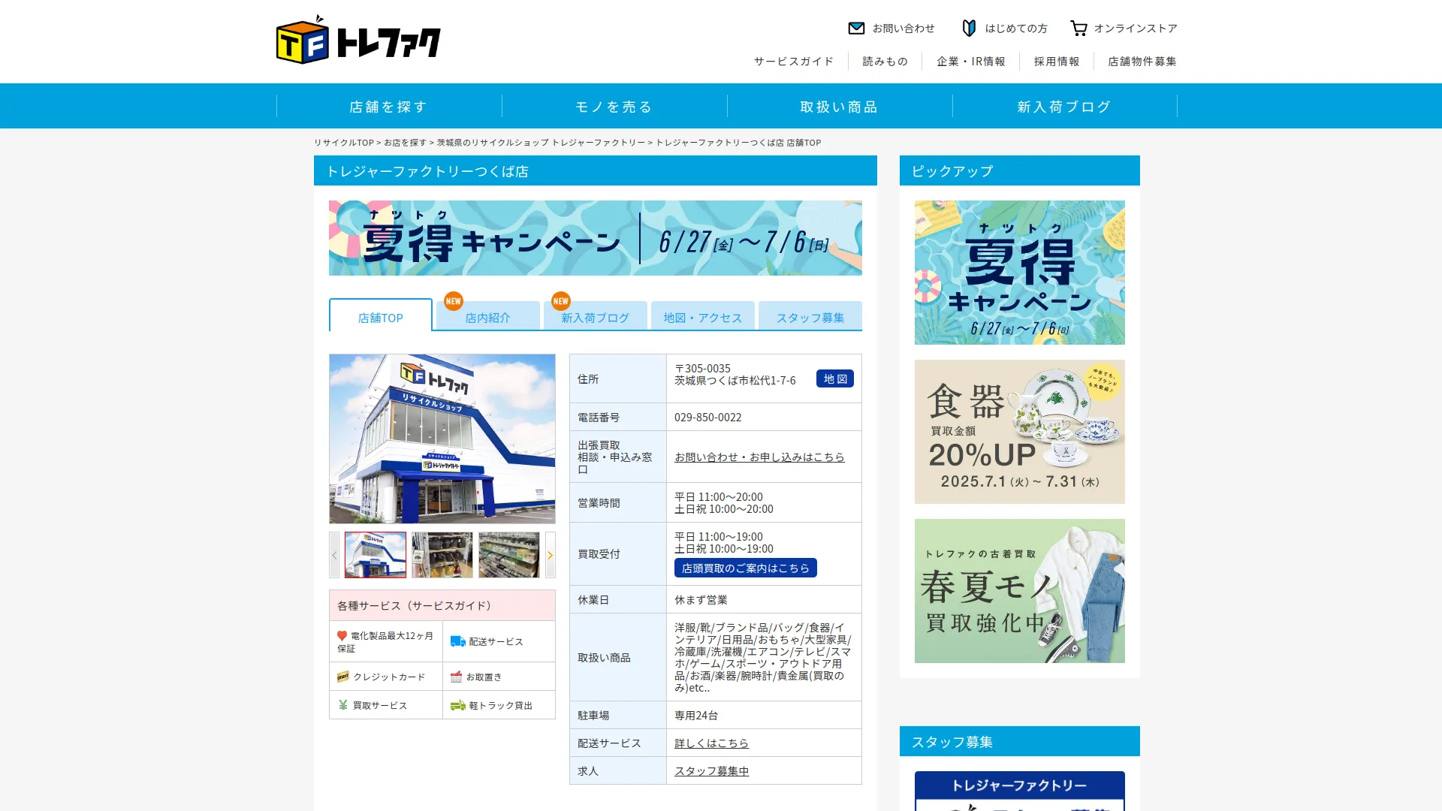Open モノを売る in main navigation
Image resolution: width=1442 pixels, height=811 pixels.
614,106
